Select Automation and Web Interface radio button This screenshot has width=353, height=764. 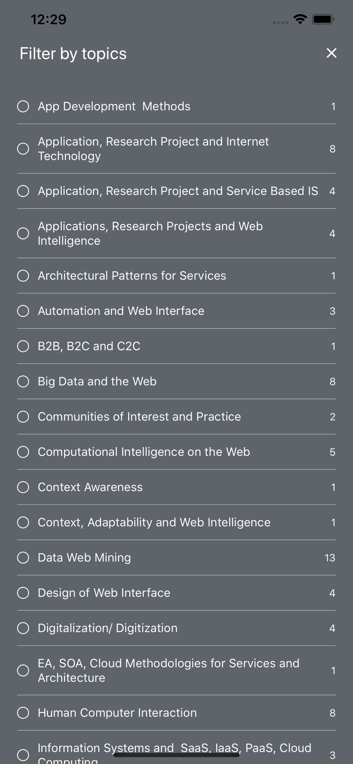point(23,311)
